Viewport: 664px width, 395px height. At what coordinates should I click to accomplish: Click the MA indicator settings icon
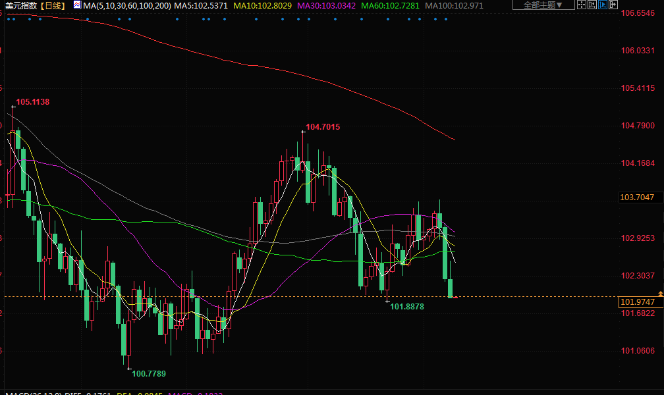pyautogui.click(x=77, y=5)
